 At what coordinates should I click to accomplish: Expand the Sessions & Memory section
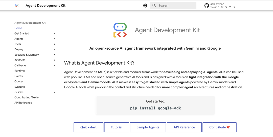coord(54,55)
